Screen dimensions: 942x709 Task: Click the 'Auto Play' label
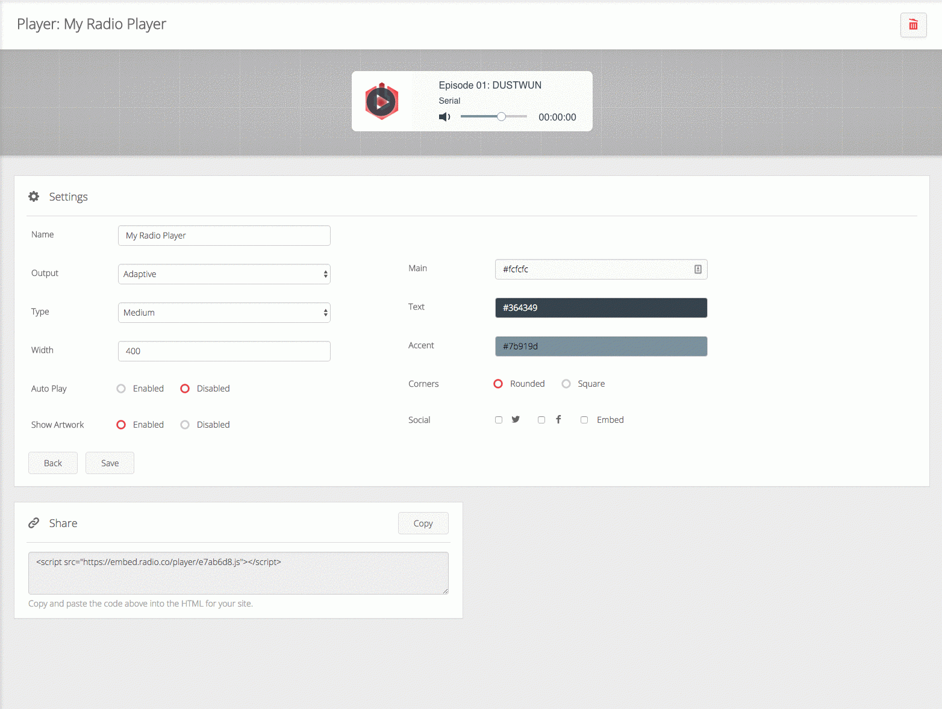click(x=49, y=389)
